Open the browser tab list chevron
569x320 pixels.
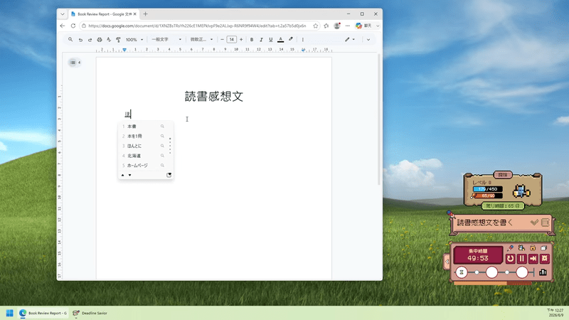pyautogui.click(x=63, y=14)
